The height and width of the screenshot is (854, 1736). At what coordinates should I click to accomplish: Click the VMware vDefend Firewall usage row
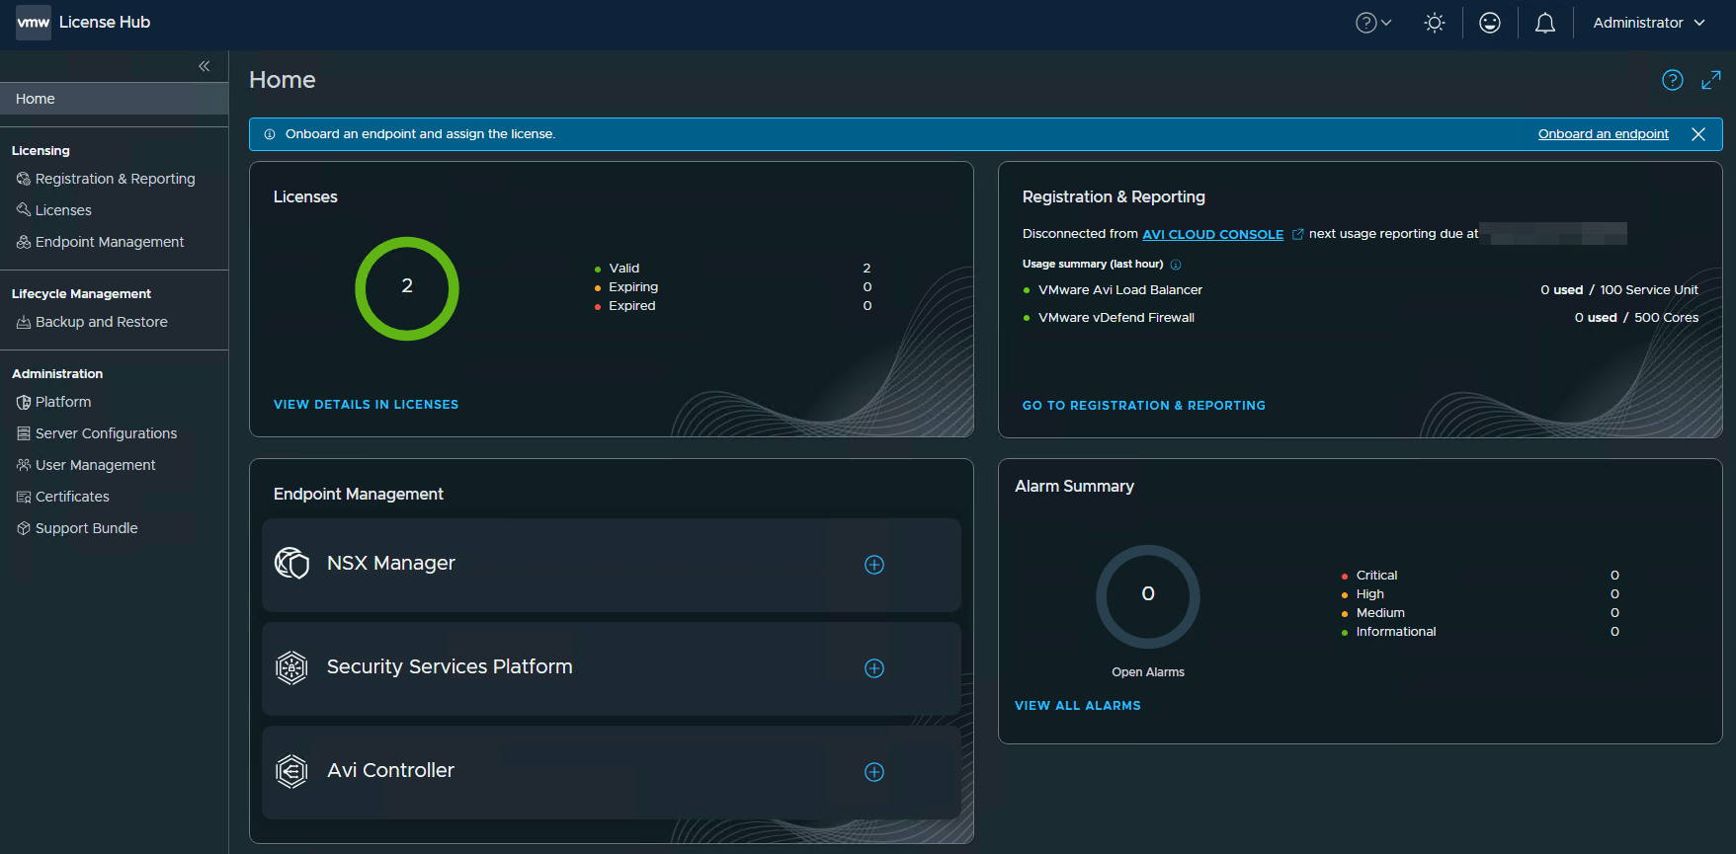coord(1361,318)
